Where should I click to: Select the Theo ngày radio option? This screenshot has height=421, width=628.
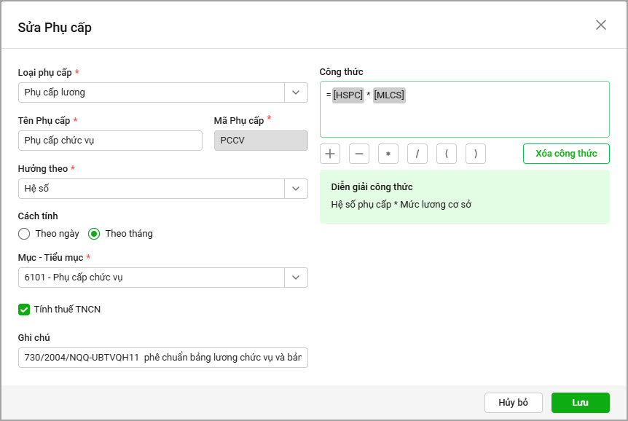point(24,234)
